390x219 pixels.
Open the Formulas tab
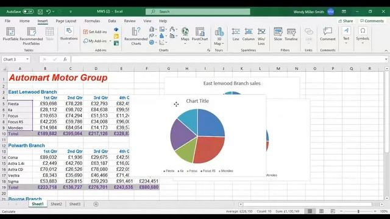[x=92, y=21]
